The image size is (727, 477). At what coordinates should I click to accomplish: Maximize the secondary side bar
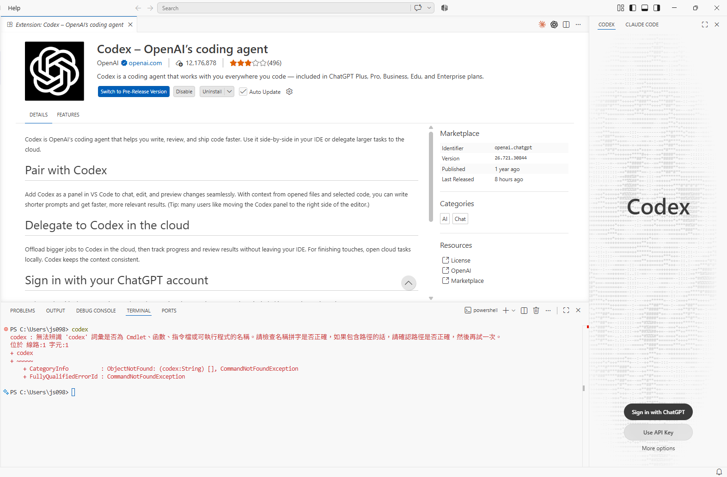pos(705,24)
